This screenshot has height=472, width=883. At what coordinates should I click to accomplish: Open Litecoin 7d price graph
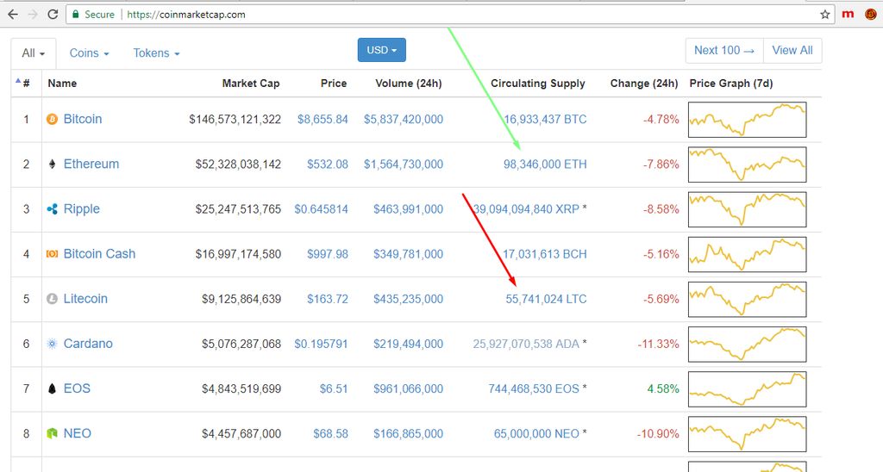[748, 299]
